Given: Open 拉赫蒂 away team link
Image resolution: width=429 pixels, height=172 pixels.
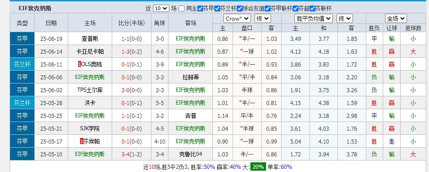Looking at the screenshot, I should pos(190,77).
